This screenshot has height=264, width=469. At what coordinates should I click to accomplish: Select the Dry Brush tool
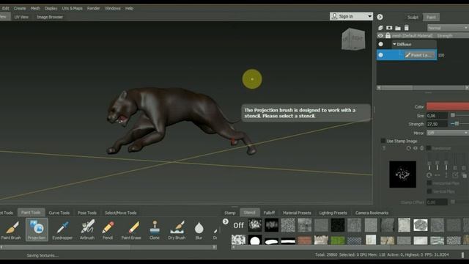tap(177, 230)
